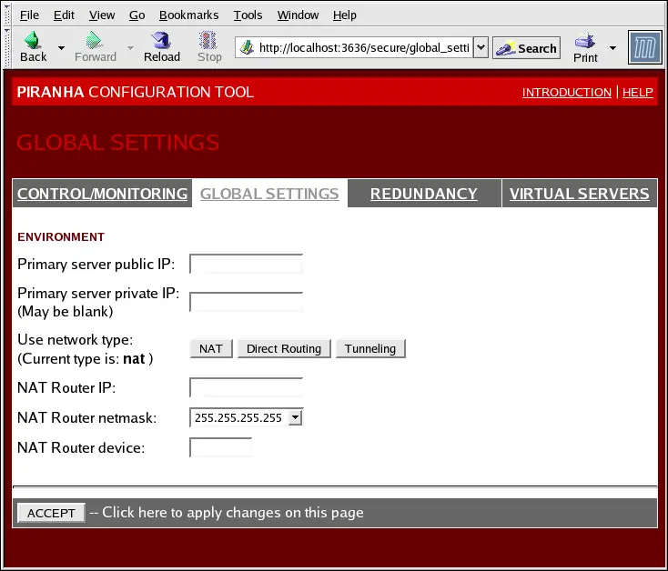The image size is (668, 571).
Task: Expand the URL bar history dropdown
Action: 481,48
